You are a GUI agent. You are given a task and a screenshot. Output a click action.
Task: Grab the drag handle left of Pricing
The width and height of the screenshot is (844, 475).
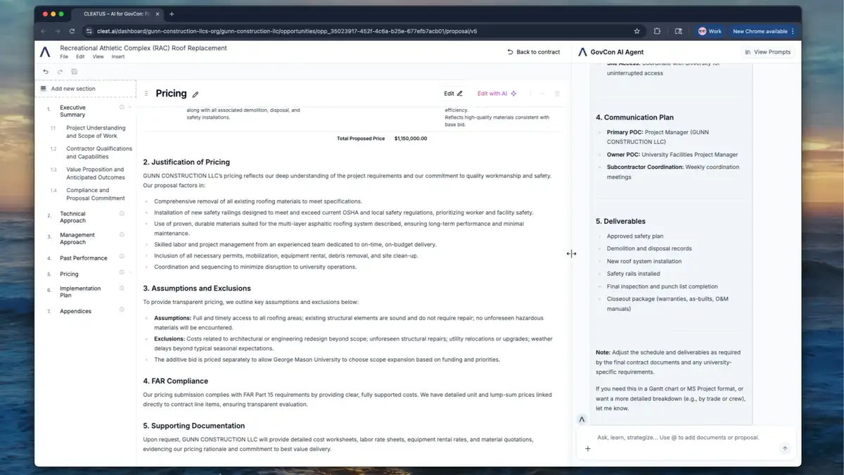click(146, 94)
